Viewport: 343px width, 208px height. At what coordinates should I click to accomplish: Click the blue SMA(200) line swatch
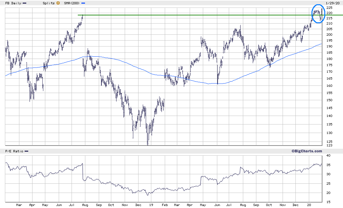pyautogui.click(x=83, y=3)
